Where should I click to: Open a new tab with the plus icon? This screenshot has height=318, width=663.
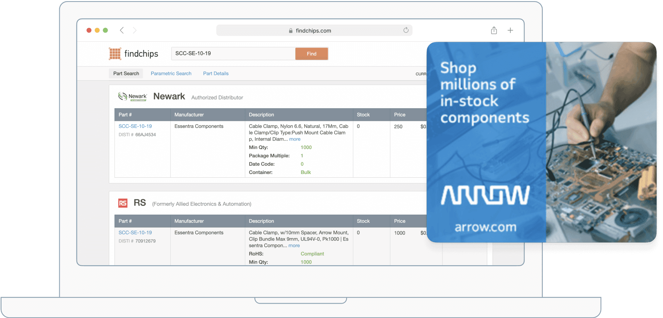click(510, 30)
